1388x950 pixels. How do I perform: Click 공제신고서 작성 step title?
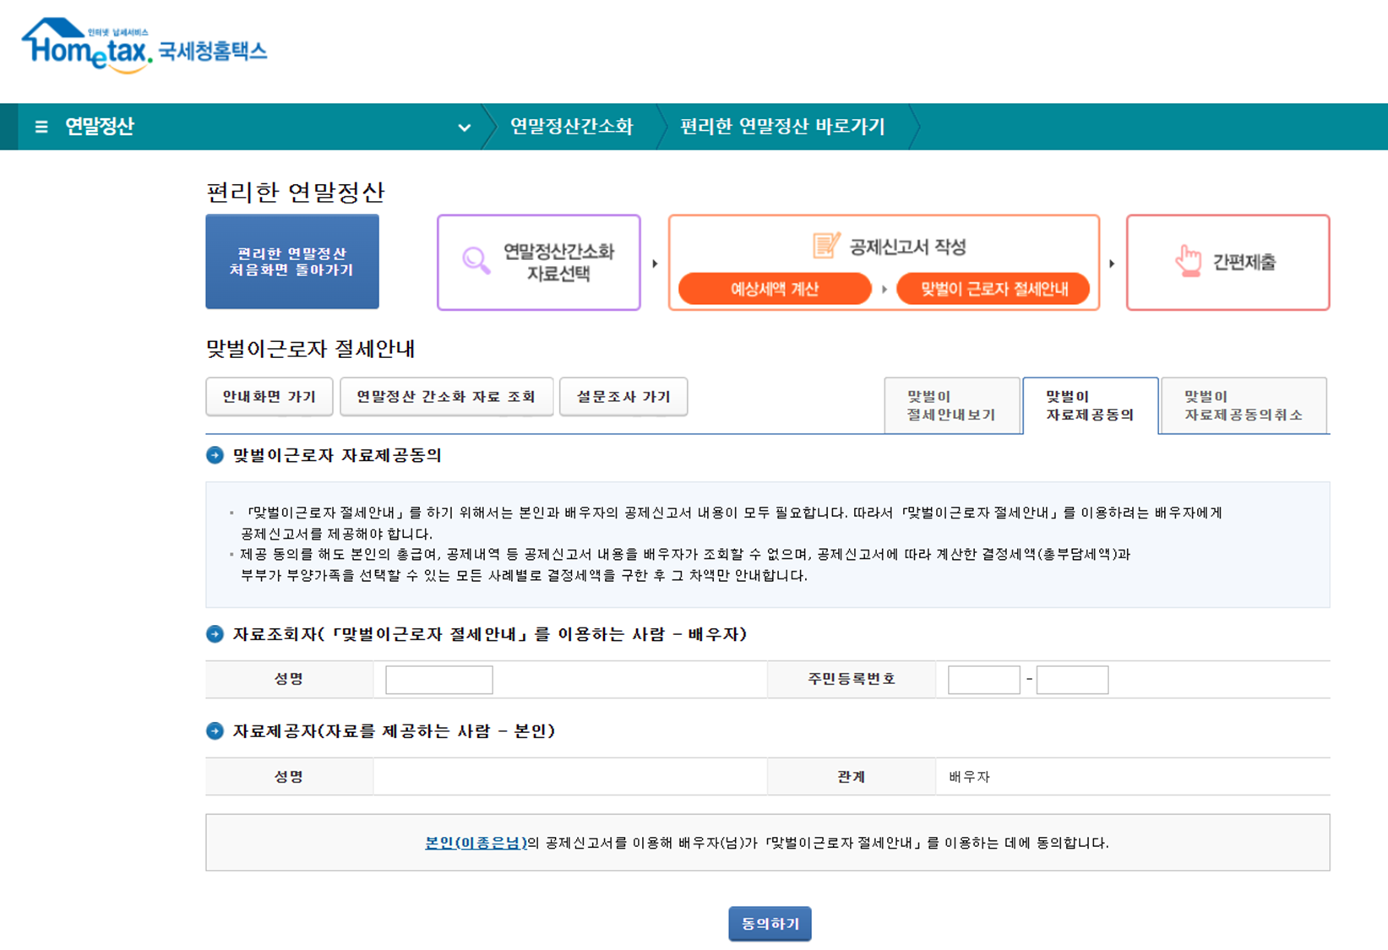click(907, 247)
